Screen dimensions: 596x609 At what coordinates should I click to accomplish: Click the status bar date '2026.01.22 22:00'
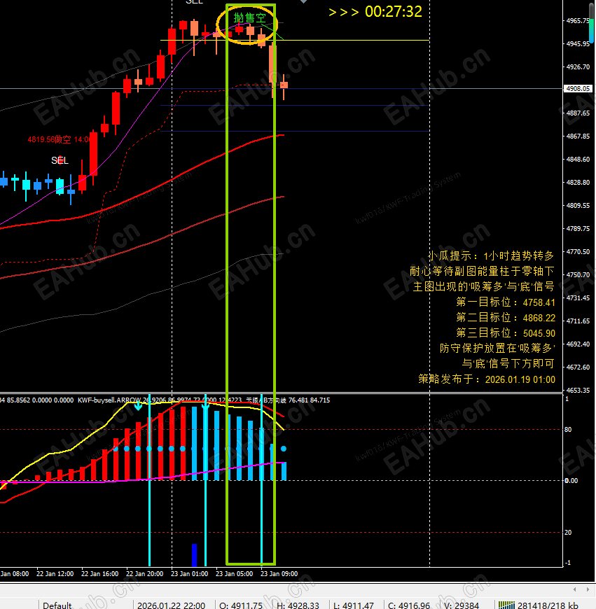point(171,605)
